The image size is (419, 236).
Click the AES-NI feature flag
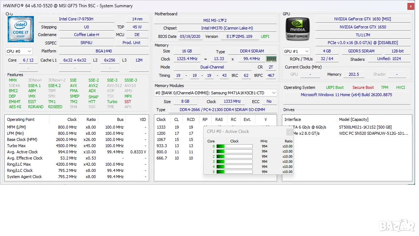[x=15, y=107]
